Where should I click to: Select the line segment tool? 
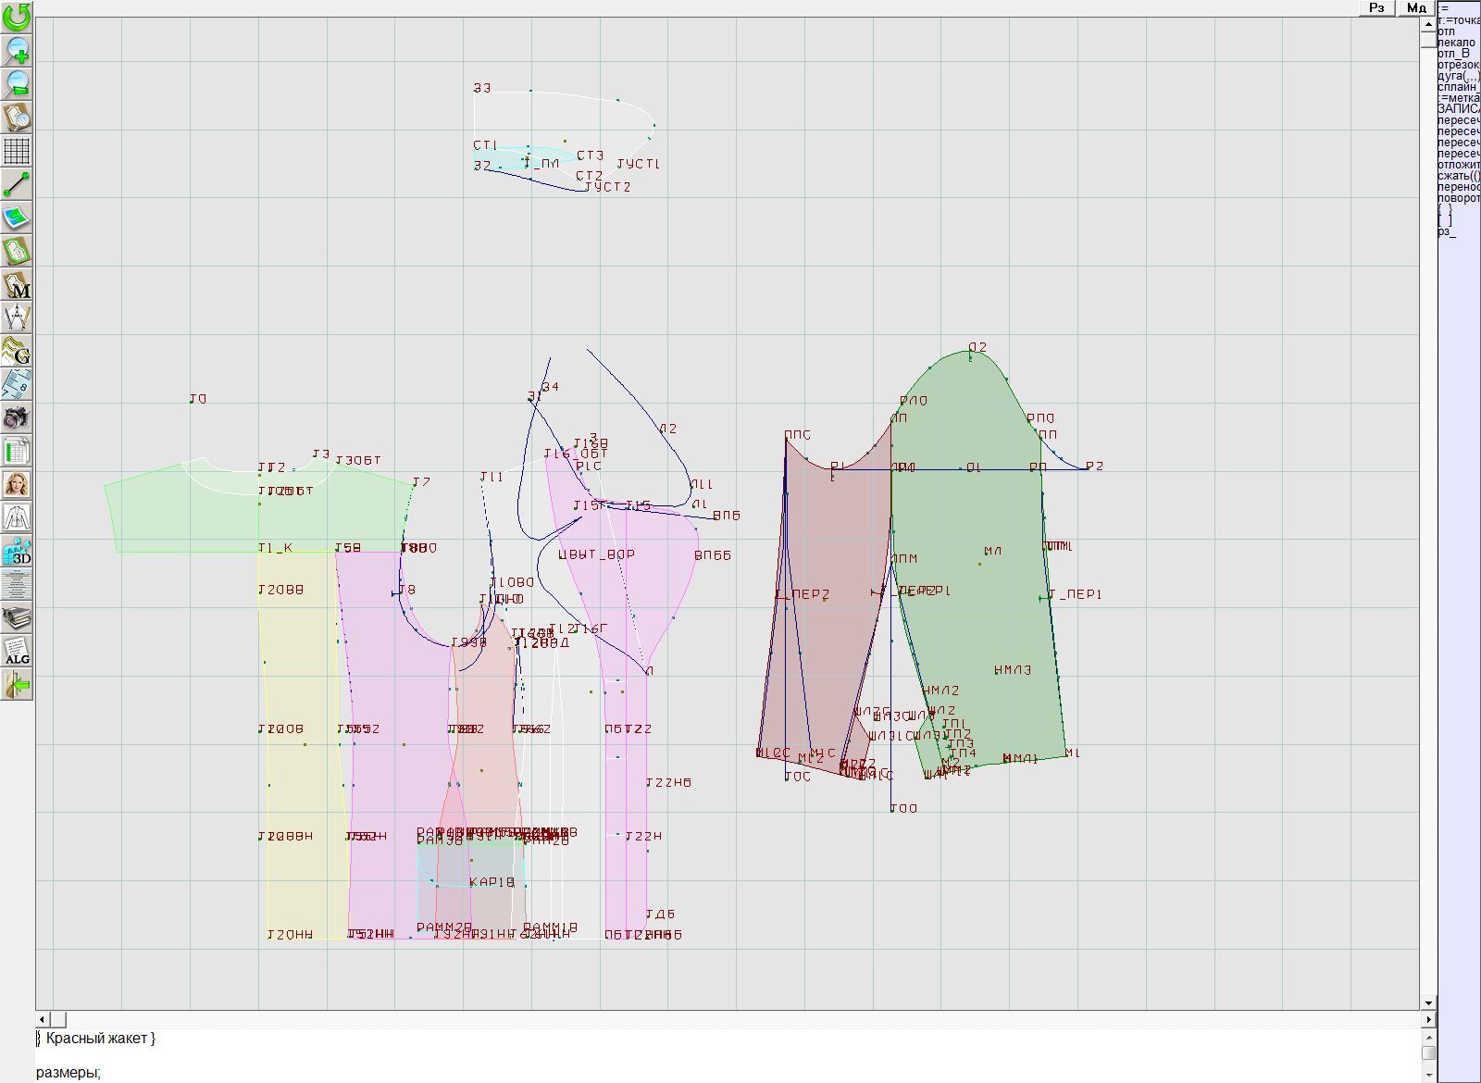click(x=17, y=184)
